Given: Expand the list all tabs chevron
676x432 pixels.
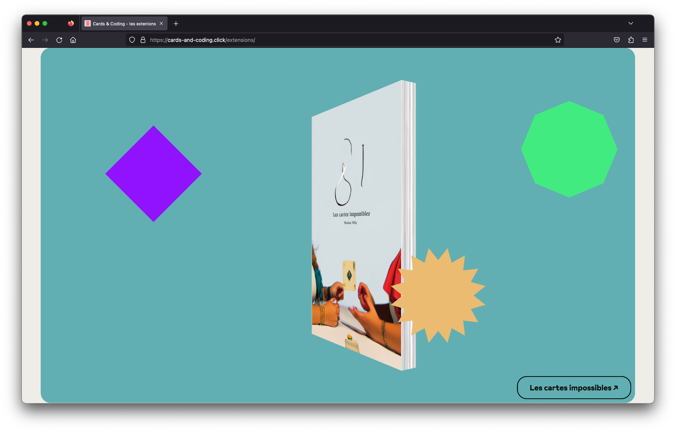Looking at the screenshot, I should (631, 23).
